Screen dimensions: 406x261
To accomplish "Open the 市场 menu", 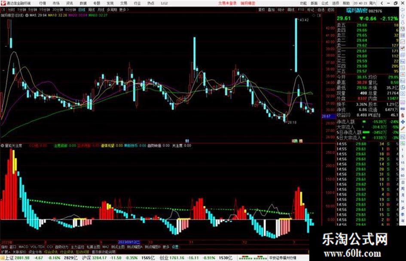I will (56, 3).
